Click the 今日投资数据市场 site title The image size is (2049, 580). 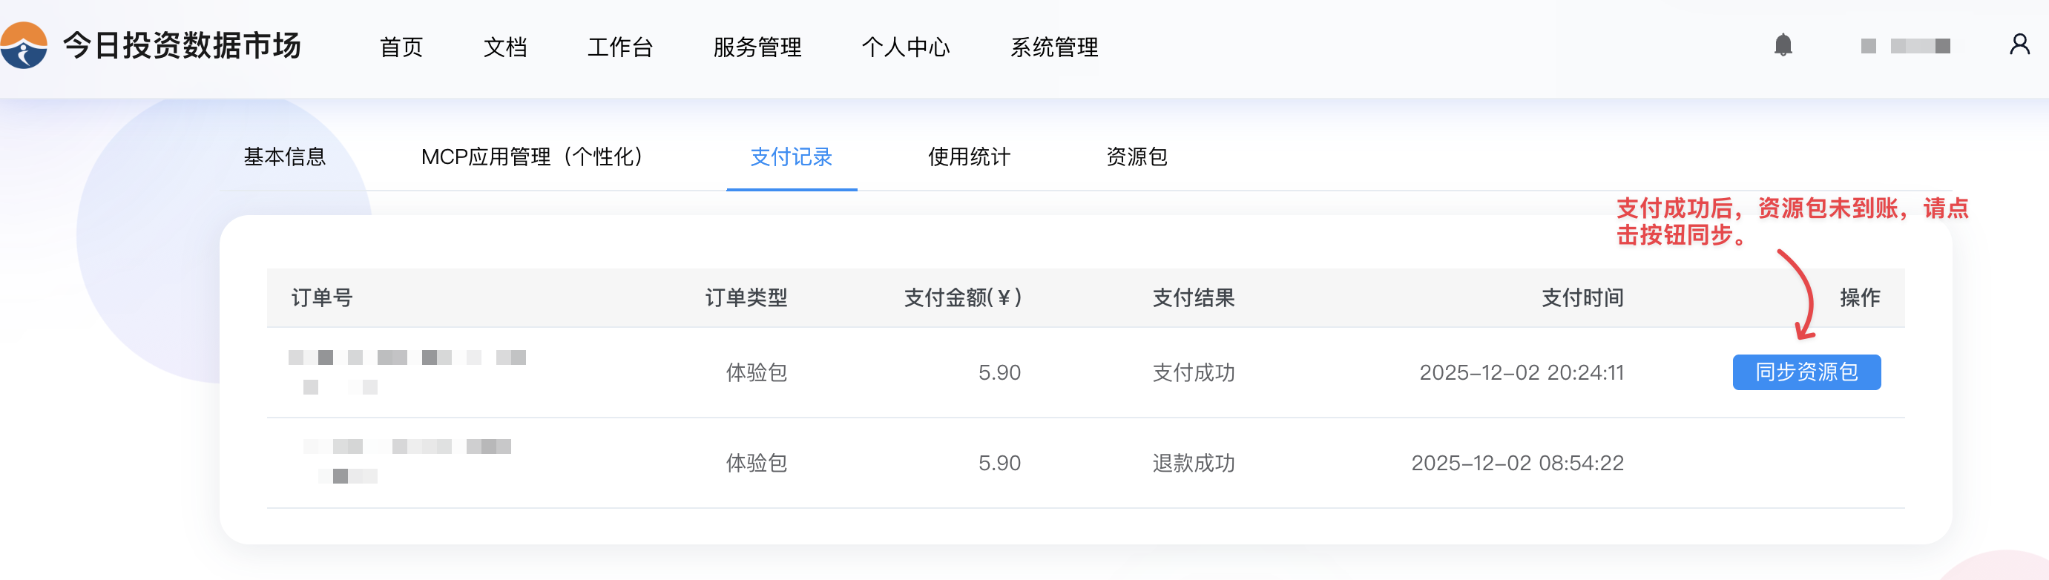pyautogui.click(x=182, y=45)
